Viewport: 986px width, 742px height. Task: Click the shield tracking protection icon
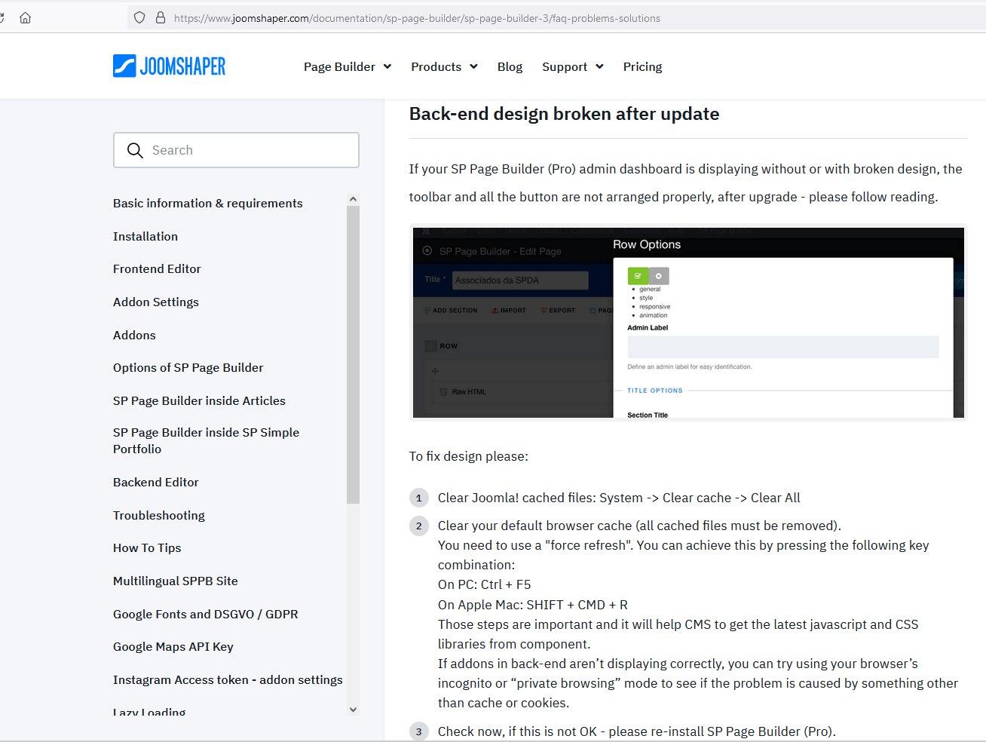click(x=139, y=18)
